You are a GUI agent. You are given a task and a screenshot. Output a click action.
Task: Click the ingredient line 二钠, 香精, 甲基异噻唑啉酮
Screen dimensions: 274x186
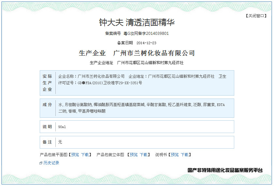pyautogui.click(x=82, y=111)
